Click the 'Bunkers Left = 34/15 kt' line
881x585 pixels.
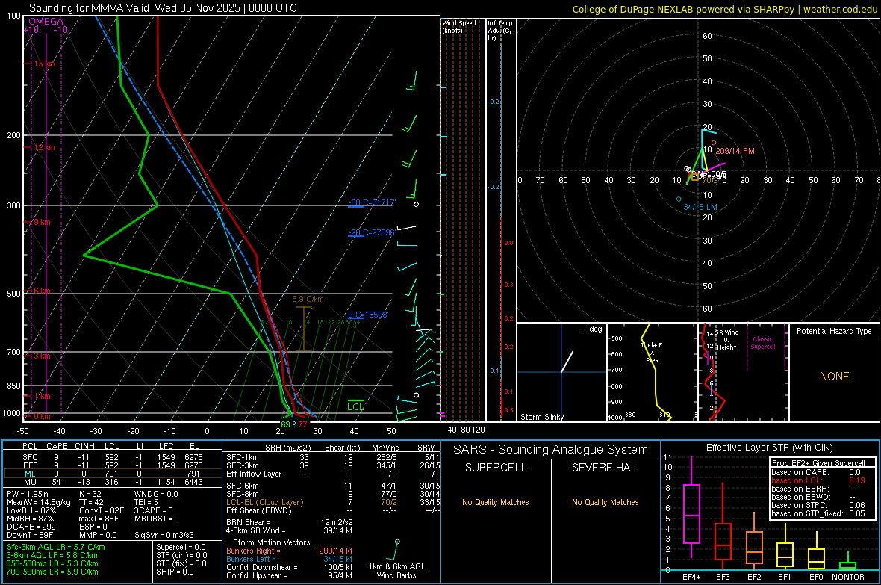(x=290, y=559)
